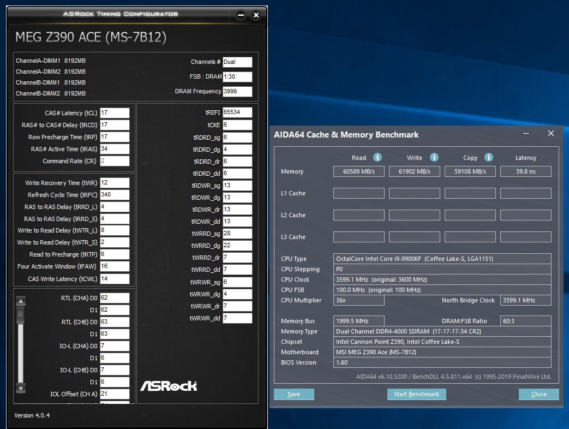Image resolution: width=569 pixels, height=429 pixels.
Task: Select the Refresh Cycle Time (tRFC) field
Action: (x=115, y=194)
